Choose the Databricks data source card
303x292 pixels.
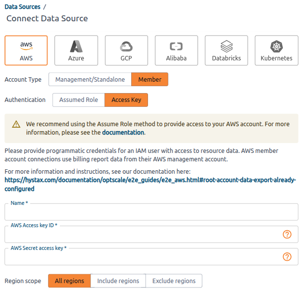pyautogui.click(x=226, y=50)
